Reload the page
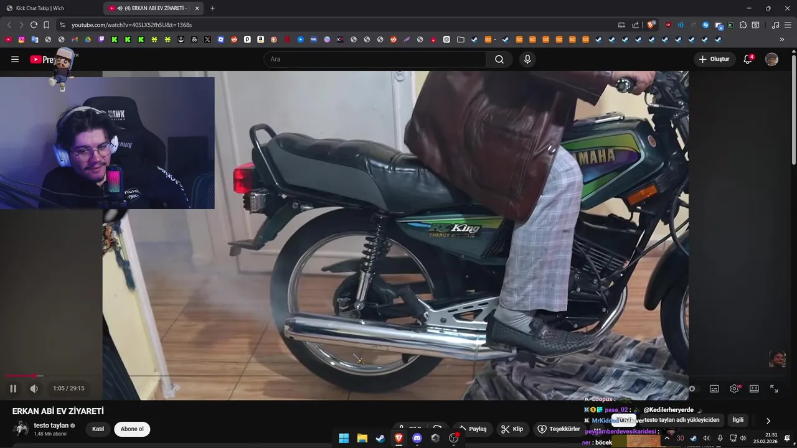Viewport: 797px width, 448px height. coord(34,25)
